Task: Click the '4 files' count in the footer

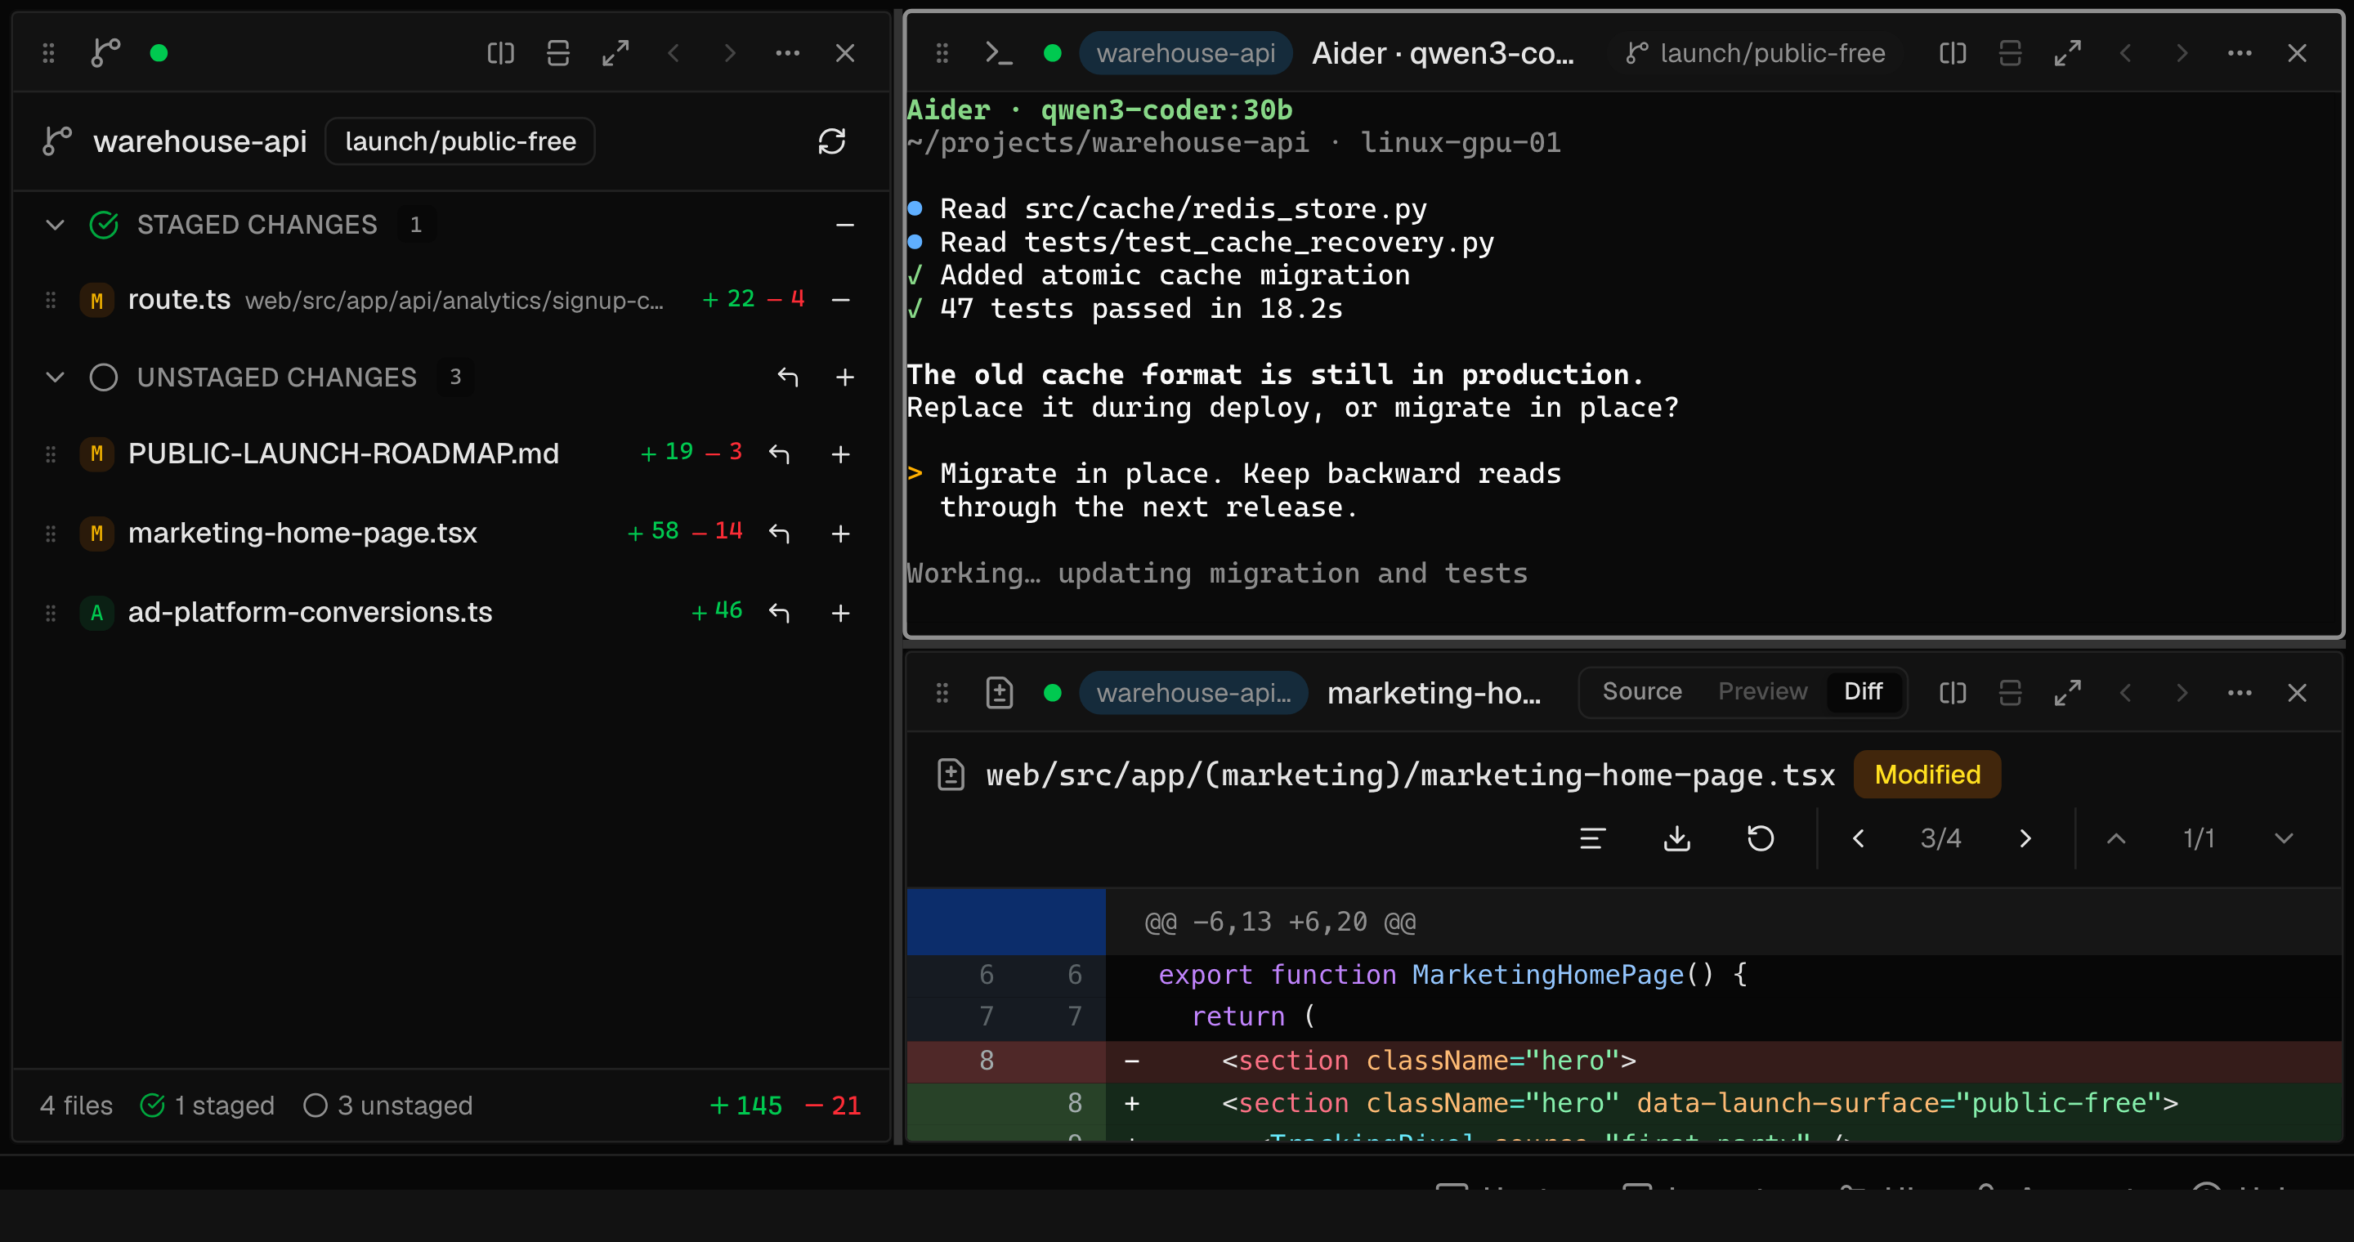Action: pyautogui.click(x=76, y=1105)
